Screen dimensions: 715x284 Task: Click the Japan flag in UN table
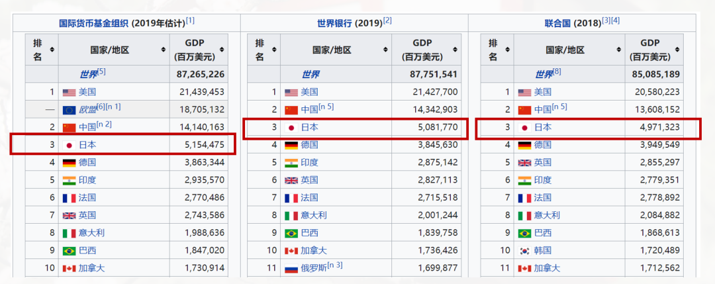524,128
